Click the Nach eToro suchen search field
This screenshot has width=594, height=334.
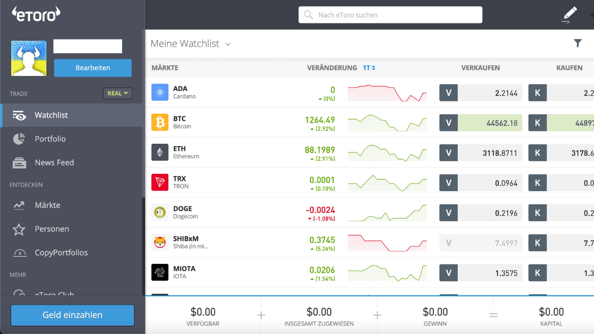pyautogui.click(x=390, y=15)
